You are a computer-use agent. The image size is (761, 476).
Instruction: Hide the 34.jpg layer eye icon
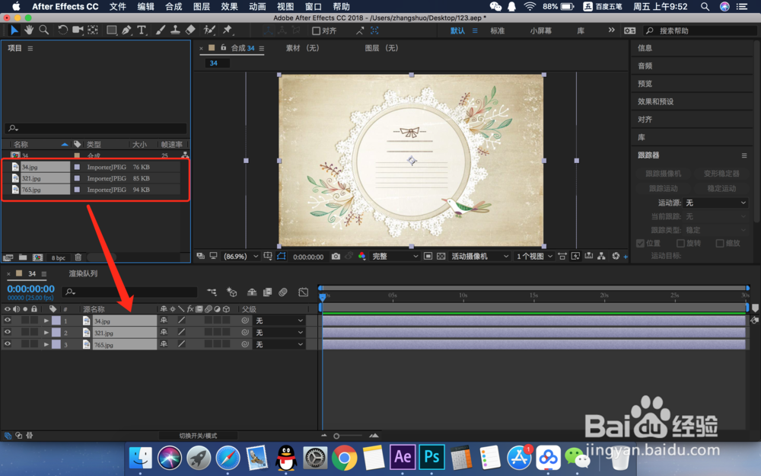point(8,320)
